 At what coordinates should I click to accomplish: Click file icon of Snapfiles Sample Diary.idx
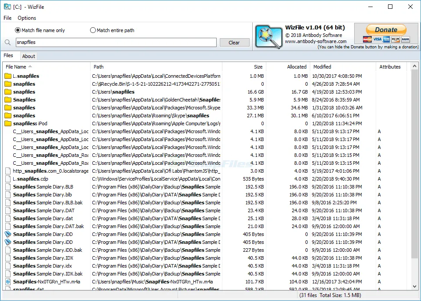tap(8, 266)
